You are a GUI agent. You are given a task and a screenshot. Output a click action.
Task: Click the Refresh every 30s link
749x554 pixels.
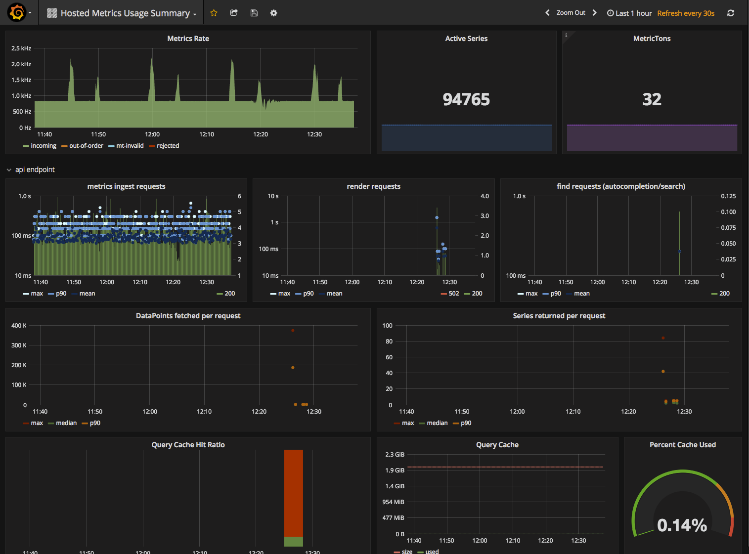tap(685, 13)
